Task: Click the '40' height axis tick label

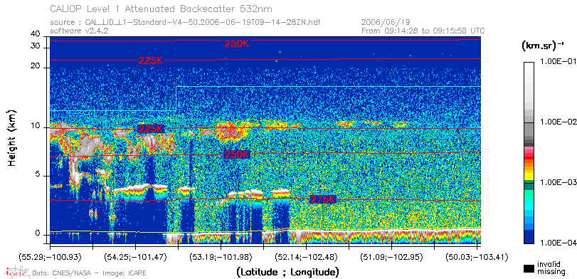Action: (36, 34)
